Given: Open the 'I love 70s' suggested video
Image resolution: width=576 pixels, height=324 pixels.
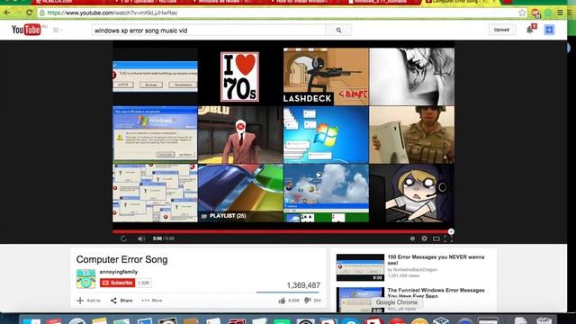Looking at the screenshot, I should pos(240,76).
